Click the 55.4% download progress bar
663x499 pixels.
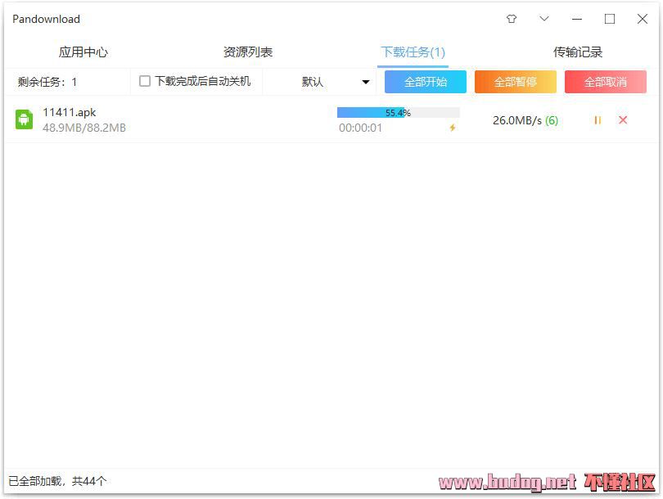click(x=398, y=113)
